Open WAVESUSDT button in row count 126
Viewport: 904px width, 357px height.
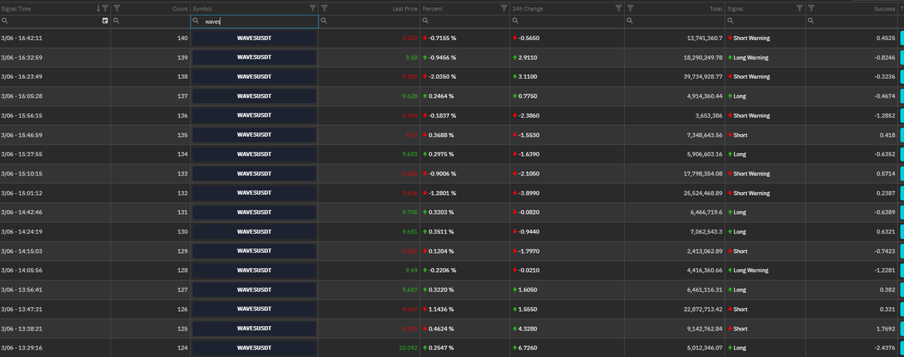(254, 309)
